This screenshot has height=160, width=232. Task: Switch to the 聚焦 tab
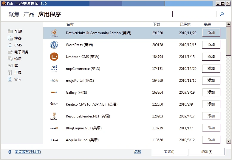pos(14,14)
